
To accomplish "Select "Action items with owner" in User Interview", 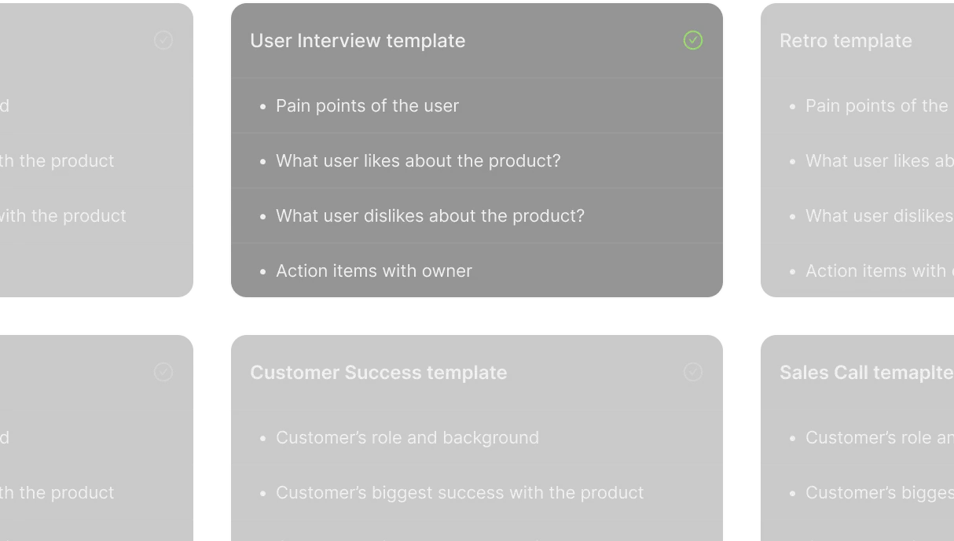I will [x=374, y=271].
